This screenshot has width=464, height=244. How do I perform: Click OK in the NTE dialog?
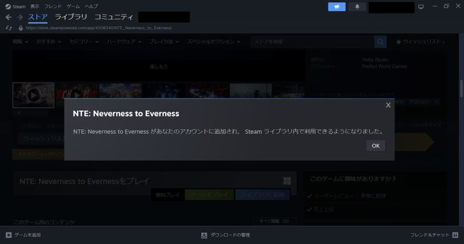click(x=376, y=146)
